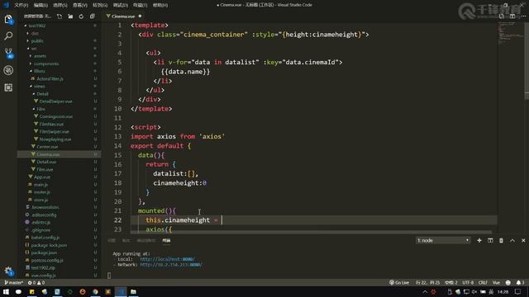Open the Selection (选择) menu
Image resolution: width=529 pixels, height=297 pixels.
point(60,5)
